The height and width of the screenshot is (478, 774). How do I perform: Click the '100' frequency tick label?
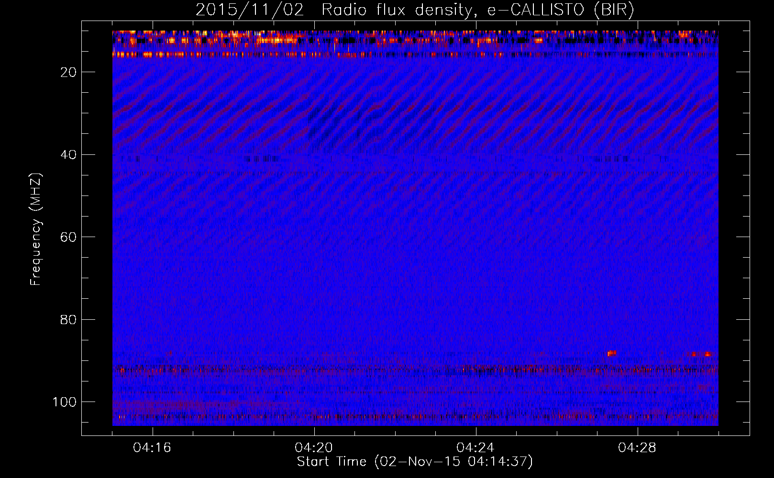pos(65,402)
